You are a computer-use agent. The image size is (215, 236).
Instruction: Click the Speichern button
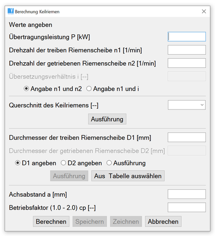point(89,222)
